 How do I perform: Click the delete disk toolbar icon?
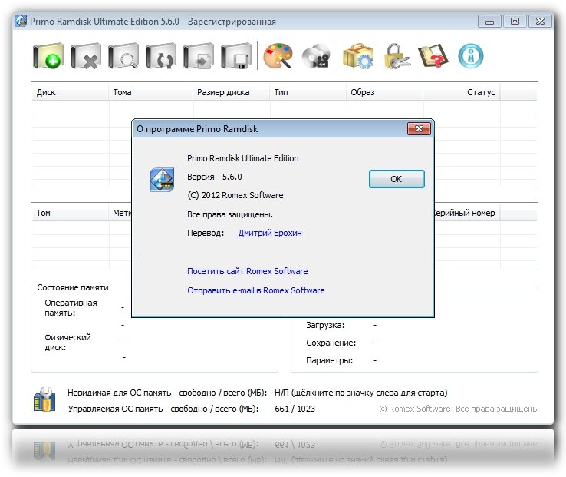point(85,55)
